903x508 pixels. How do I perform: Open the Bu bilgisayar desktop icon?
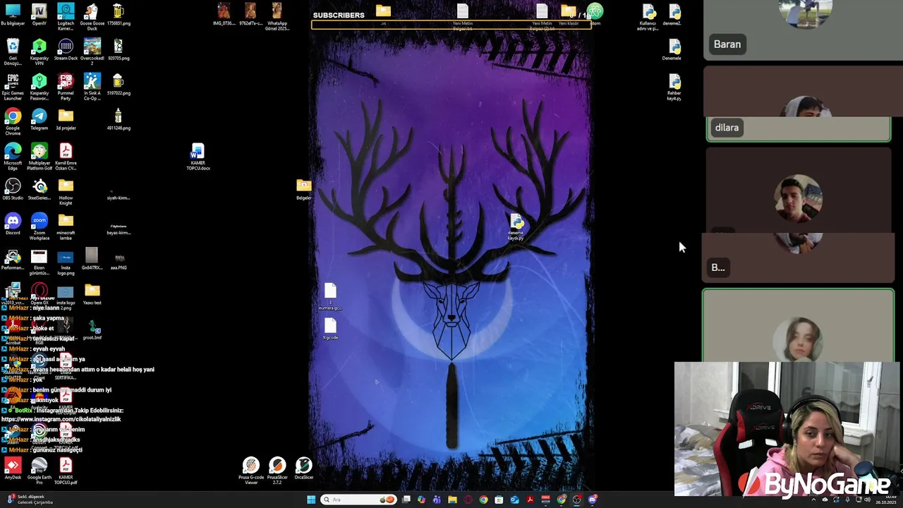13,15
